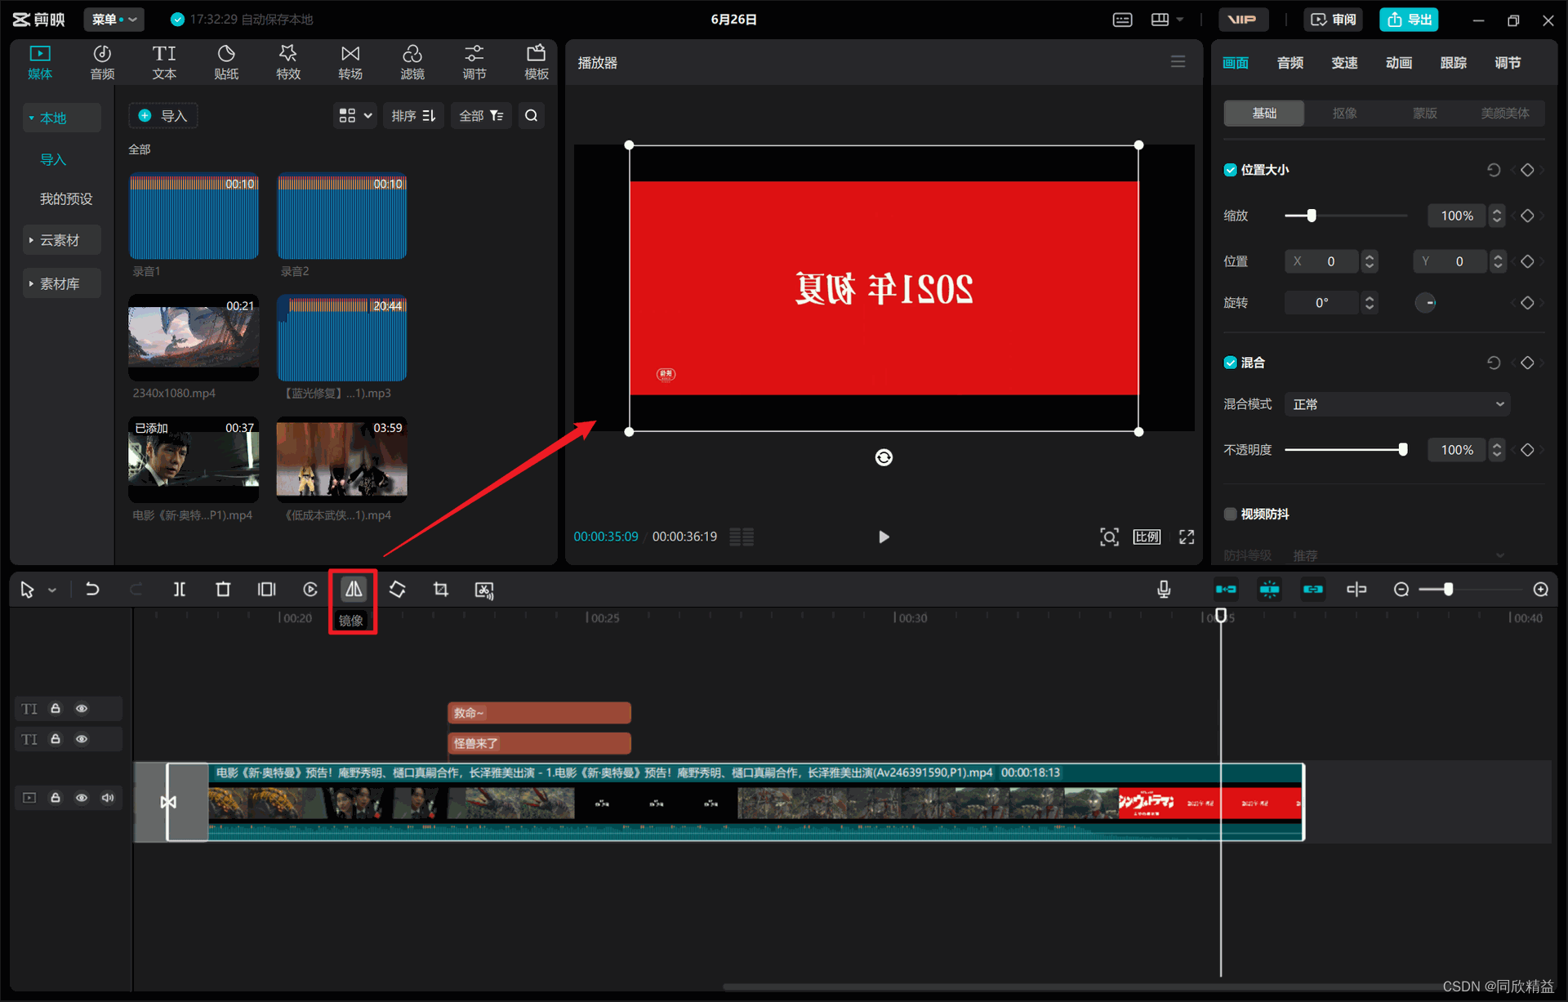This screenshot has height=1002, width=1568.
Task: Uncheck the 位置大小 checkbox
Action: (1230, 170)
